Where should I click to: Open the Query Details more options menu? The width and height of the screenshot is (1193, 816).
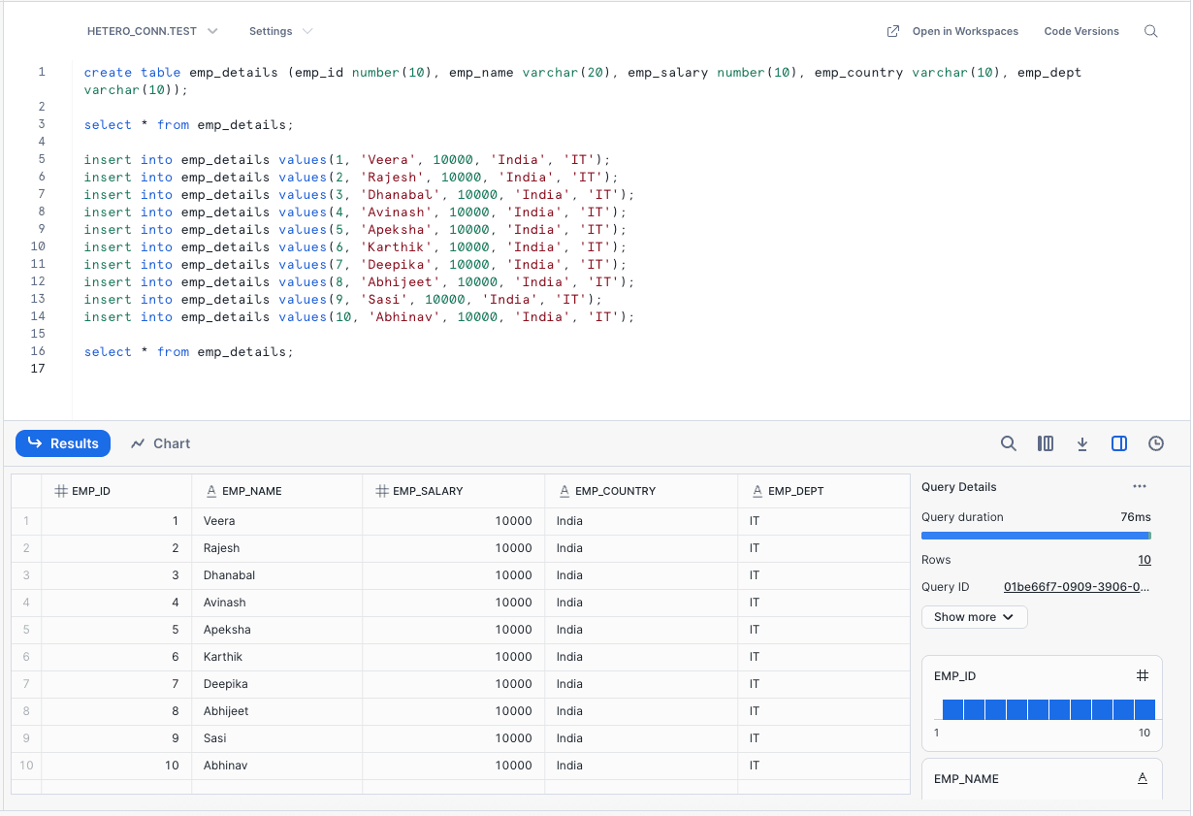(1140, 486)
